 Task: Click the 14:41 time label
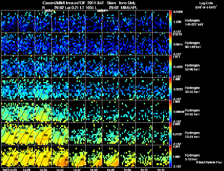pyautogui.click(x=60, y=170)
